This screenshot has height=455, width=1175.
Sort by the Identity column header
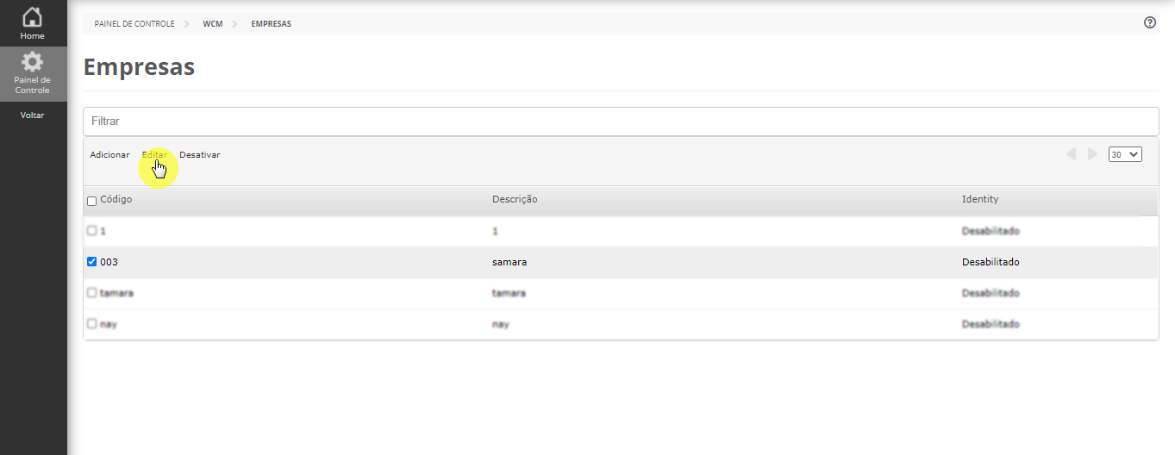click(x=980, y=199)
